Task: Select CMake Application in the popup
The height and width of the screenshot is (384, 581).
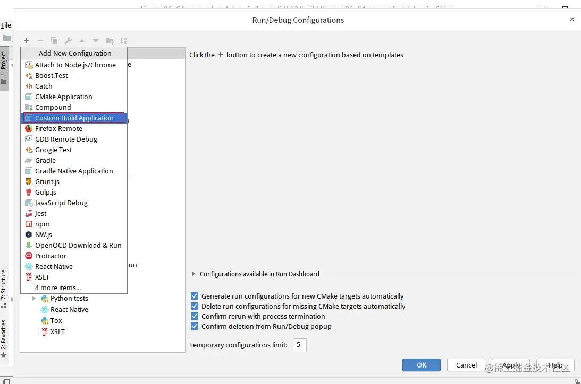Action: coord(74,97)
